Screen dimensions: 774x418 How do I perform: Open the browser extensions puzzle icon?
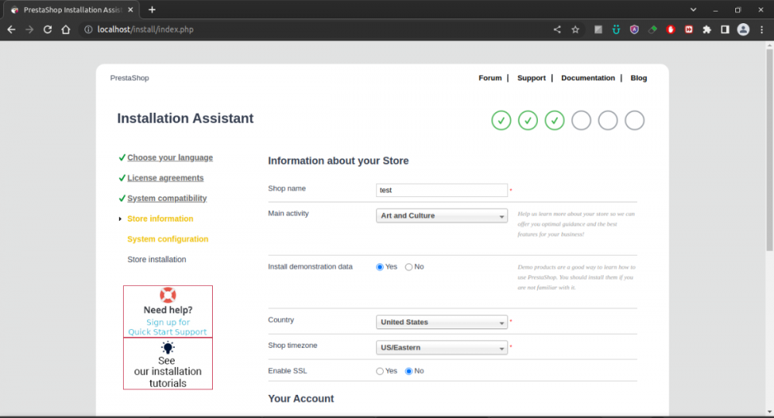pos(707,29)
